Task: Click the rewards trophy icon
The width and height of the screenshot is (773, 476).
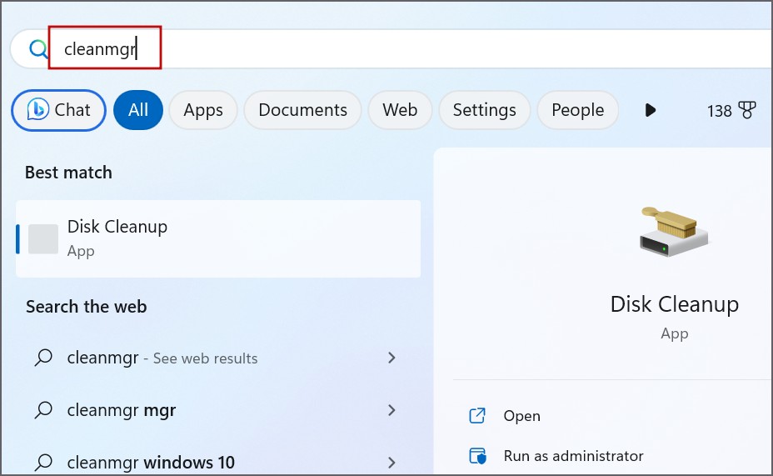Action: point(747,110)
